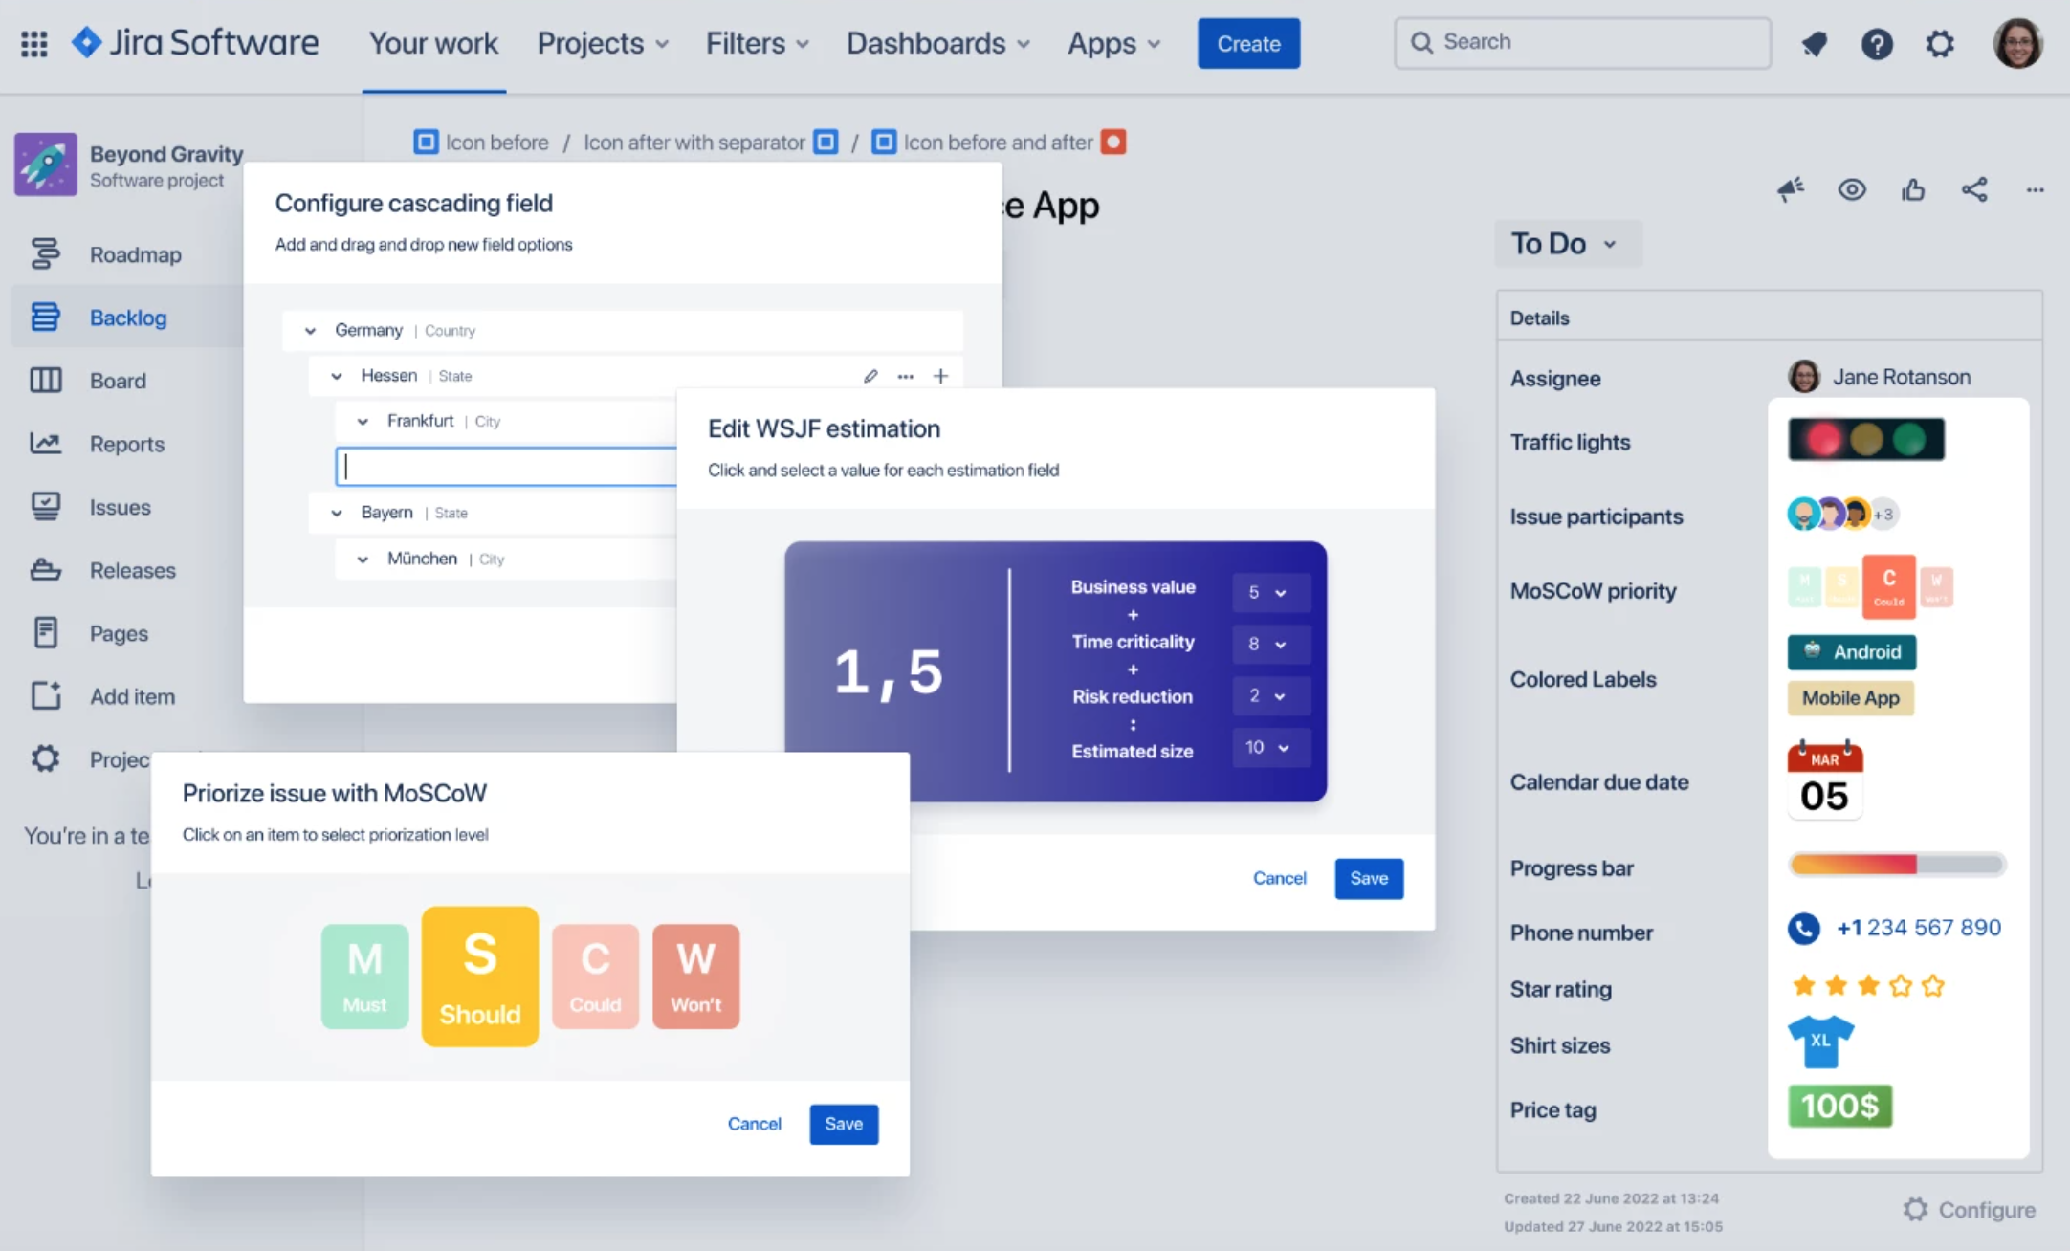The height and width of the screenshot is (1251, 2070).
Task: Open the Dashboards menu
Action: 937,44
